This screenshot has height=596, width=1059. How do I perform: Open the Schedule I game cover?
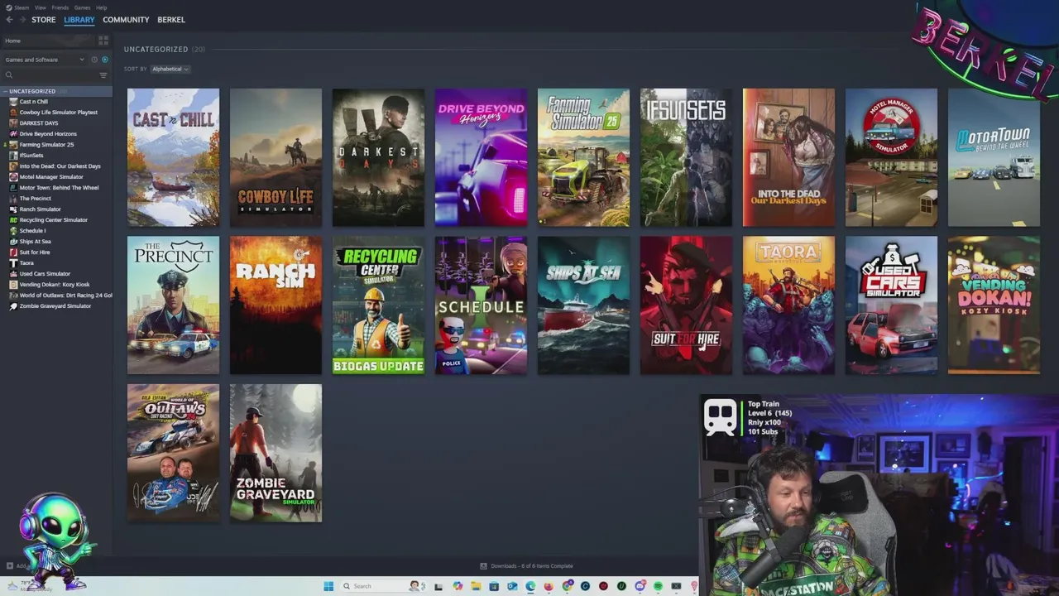pos(481,305)
